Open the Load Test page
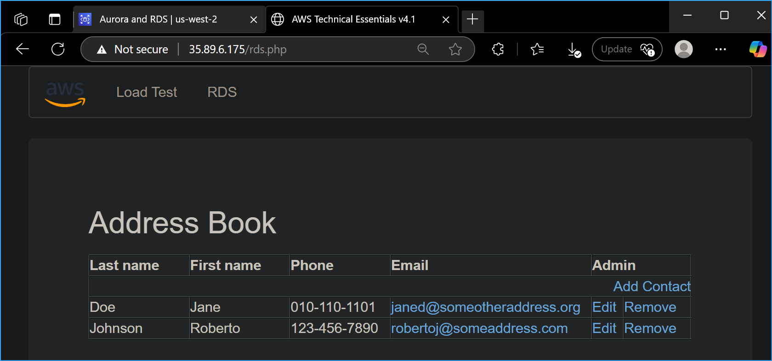Viewport: 772px width, 361px height. [147, 92]
